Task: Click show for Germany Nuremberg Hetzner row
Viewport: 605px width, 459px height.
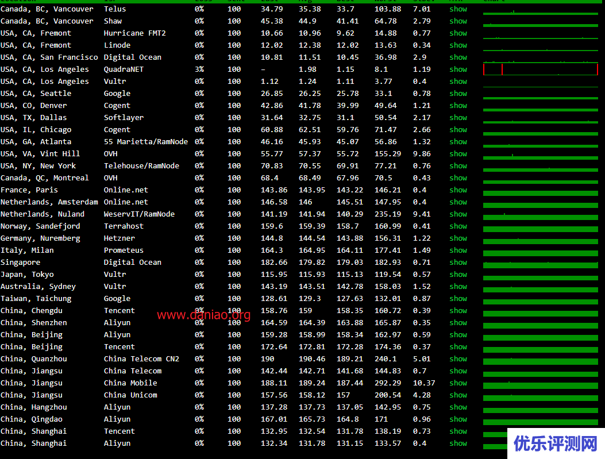Action: [458, 238]
